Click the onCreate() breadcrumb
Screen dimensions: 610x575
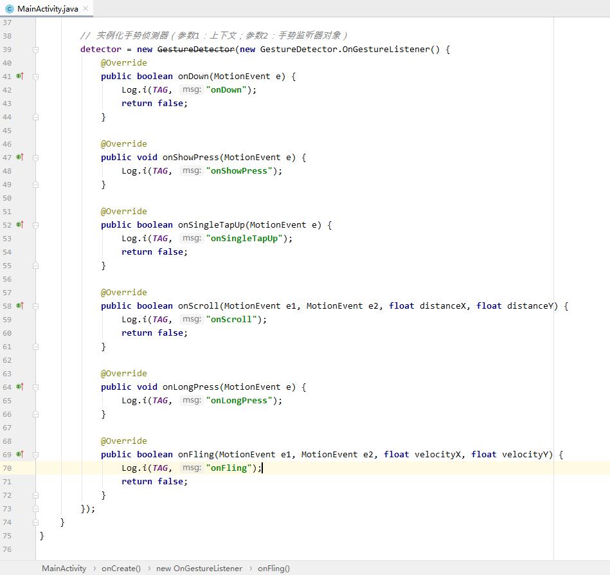[121, 569]
